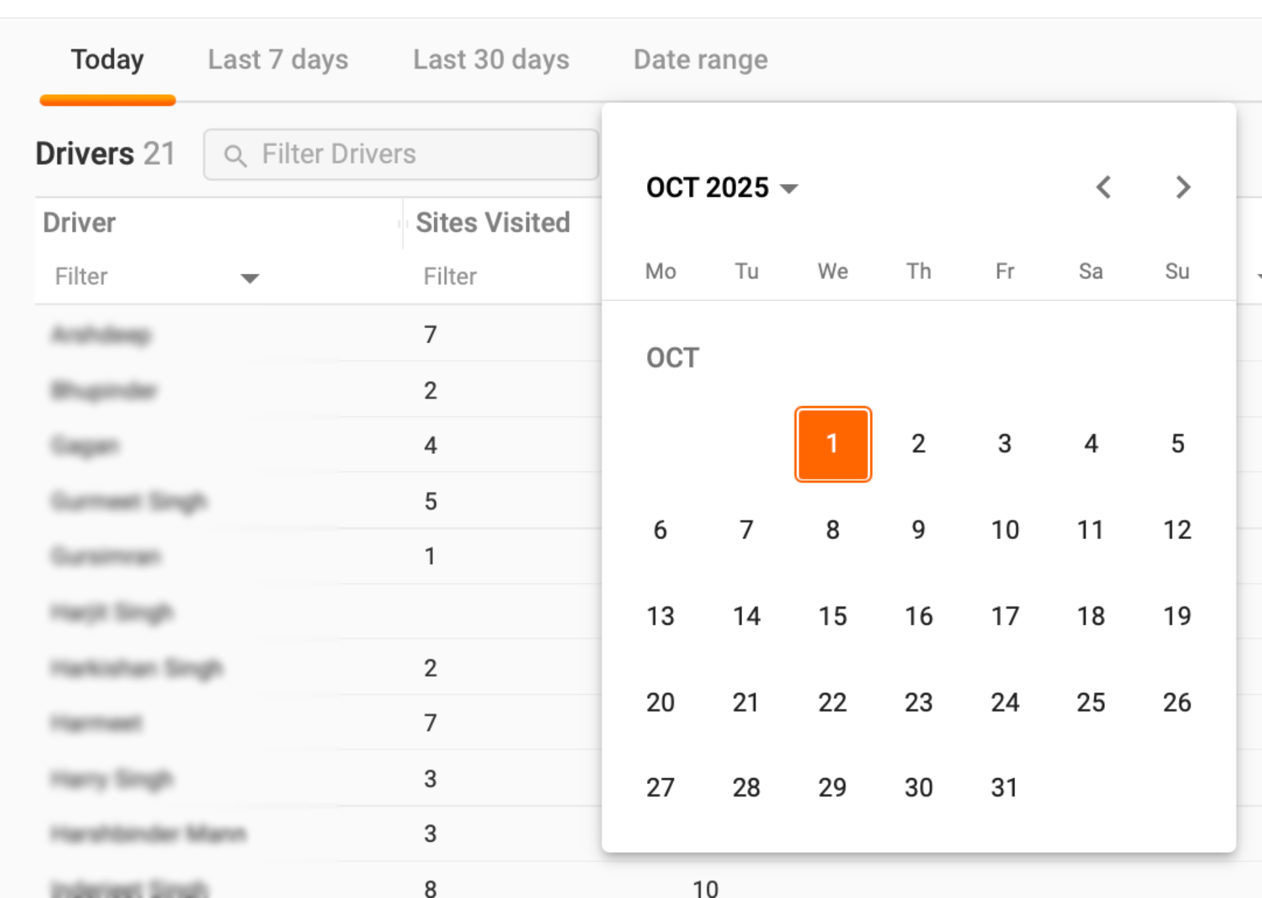Pick Sunday October 5

1177,444
